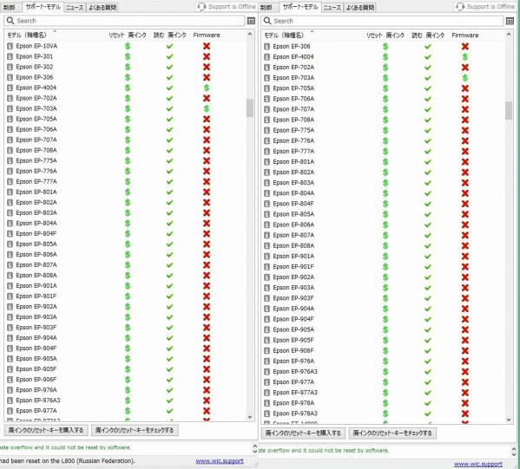Sort right list by Firmware column header

[x=465, y=35]
